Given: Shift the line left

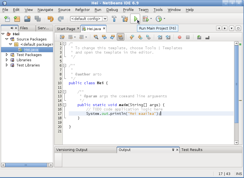Looking at the screenshot, I should click(x=160, y=37).
